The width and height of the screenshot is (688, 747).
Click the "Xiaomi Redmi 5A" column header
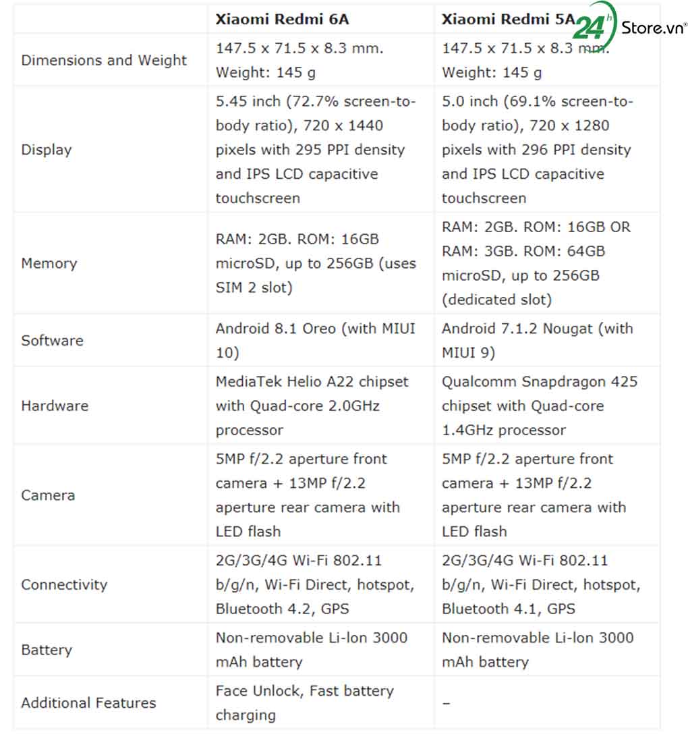tap(507, 19)
